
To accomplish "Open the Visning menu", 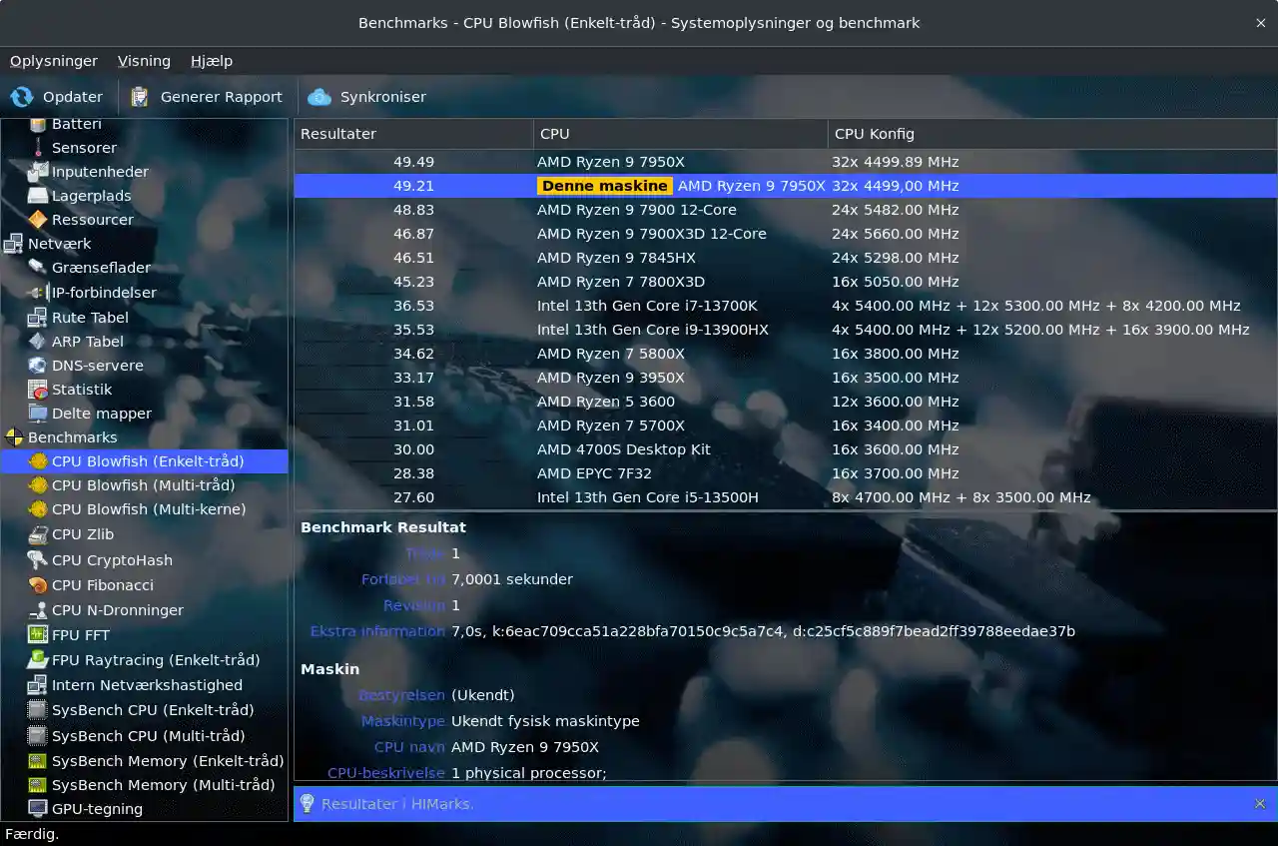I will point(144,61).
